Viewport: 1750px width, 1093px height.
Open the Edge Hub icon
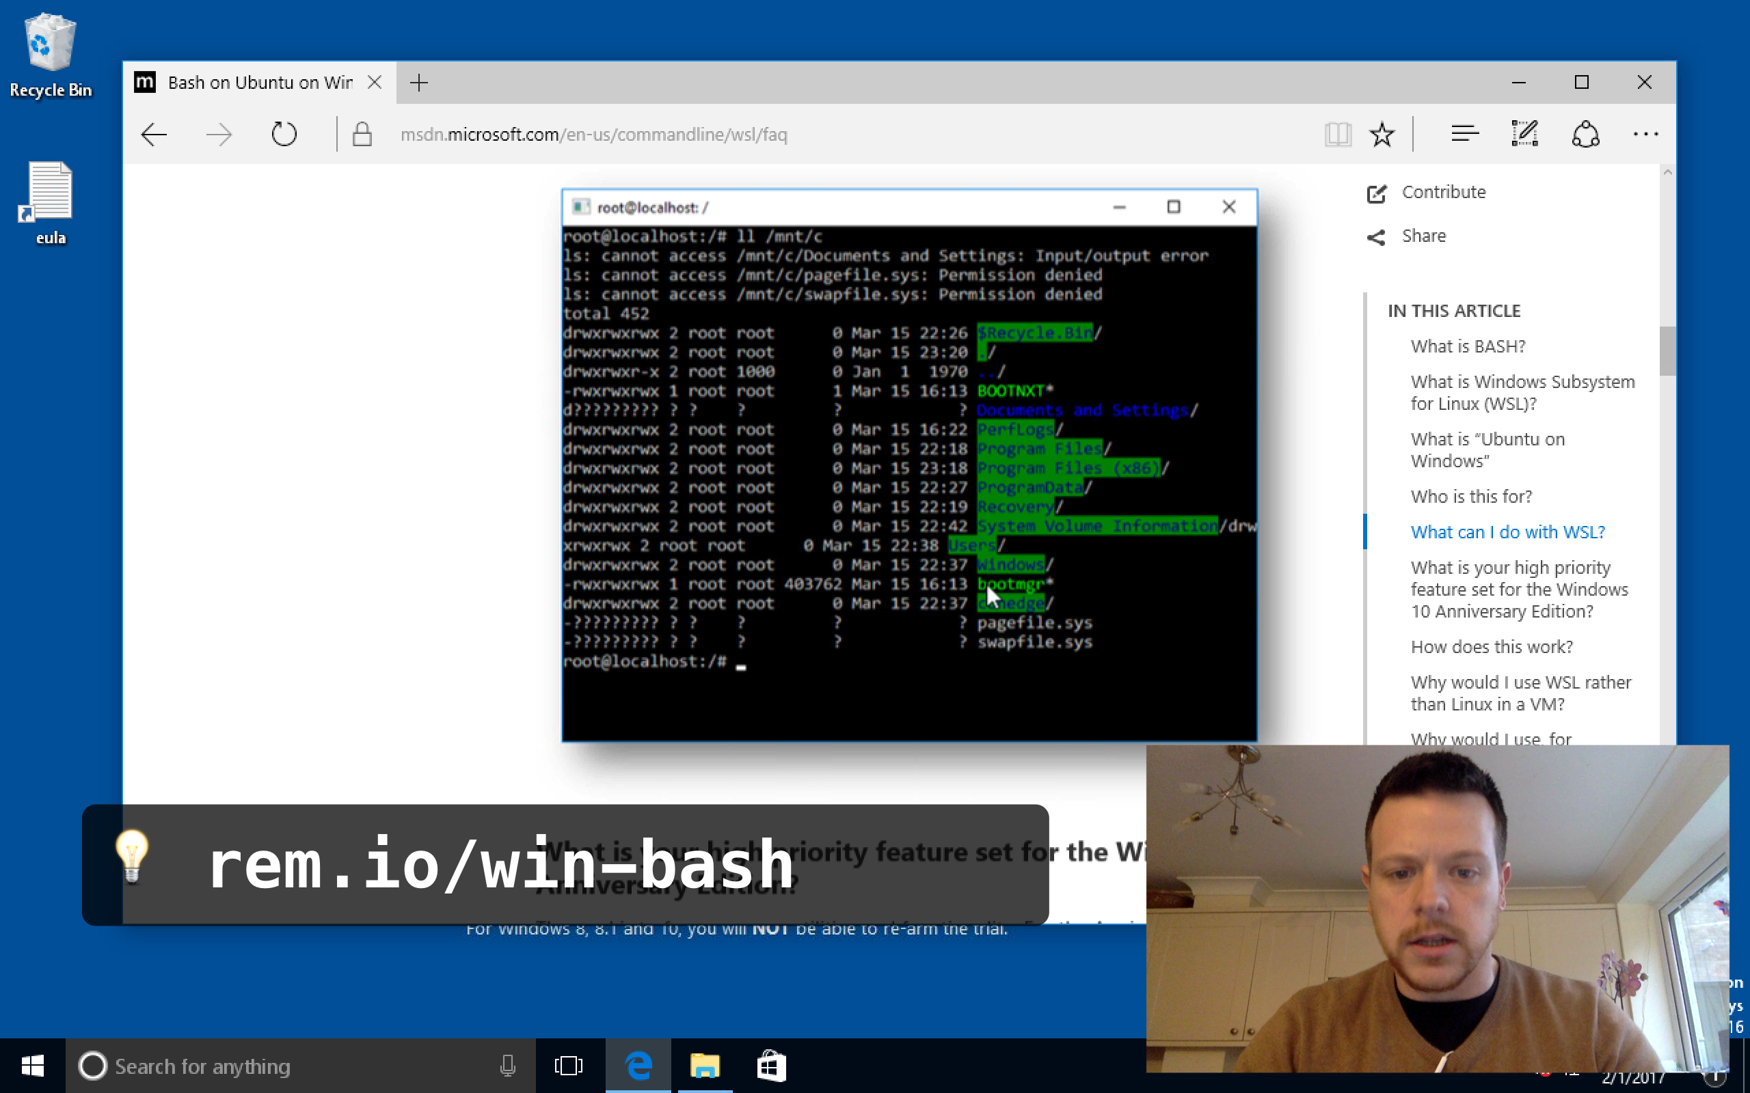(1464, 135)
